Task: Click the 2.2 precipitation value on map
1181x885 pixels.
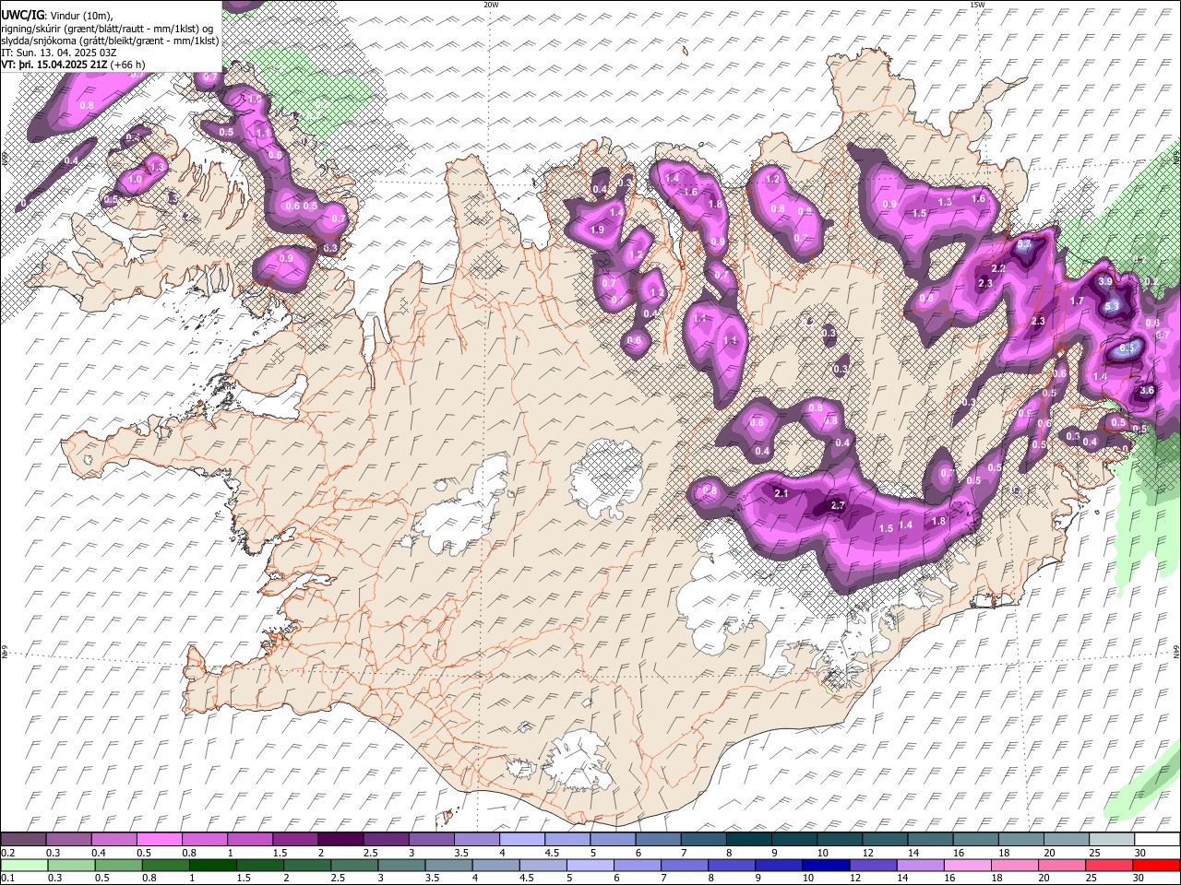Action: tap(997, 268)
